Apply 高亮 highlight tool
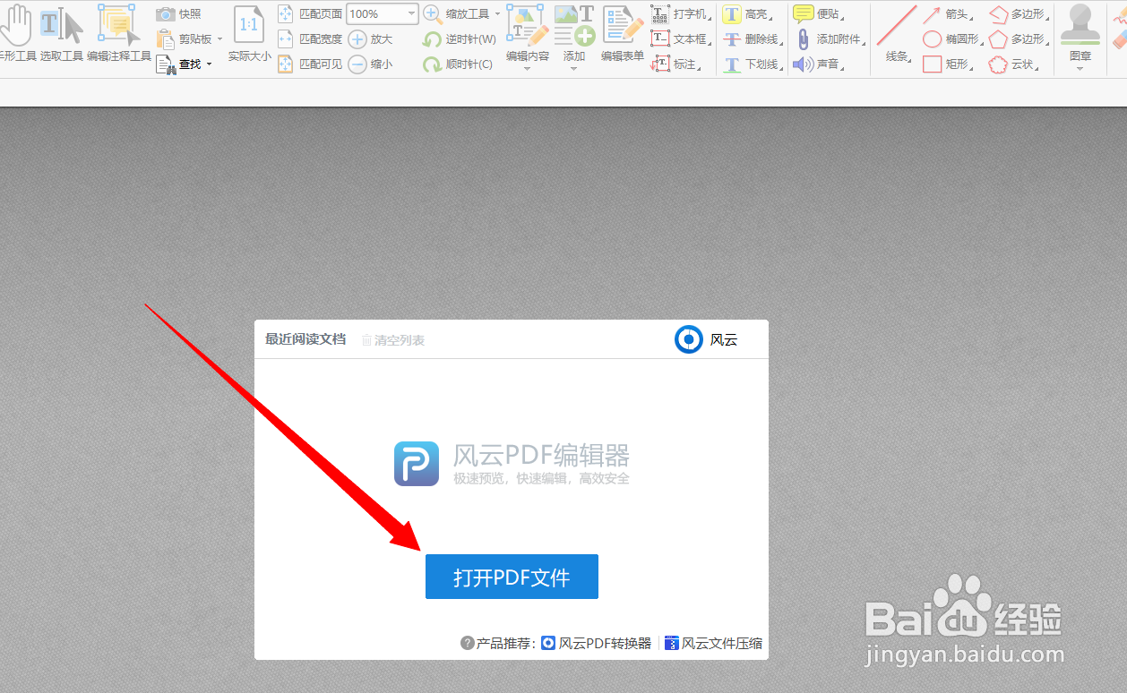The height and width of the screenshot is (693, 1127). point(748,14)
